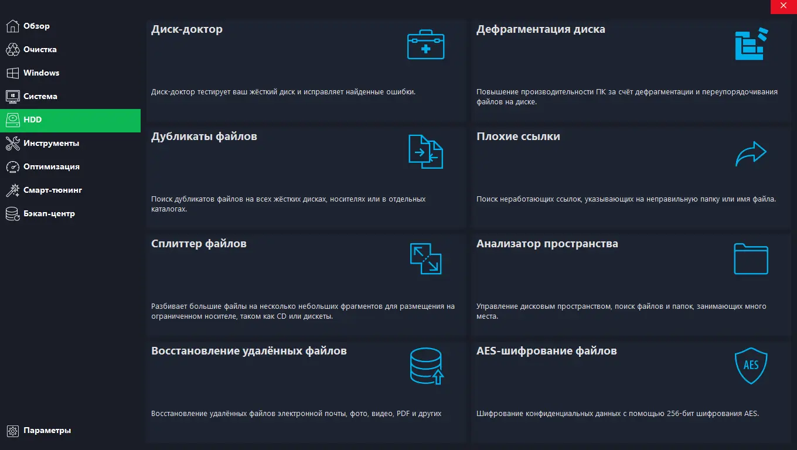Click the AES shield icon

[751, 366]
